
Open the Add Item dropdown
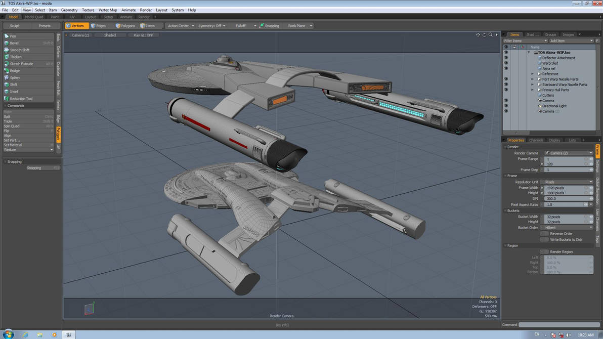pyautogui.click(x=571, y=41)
